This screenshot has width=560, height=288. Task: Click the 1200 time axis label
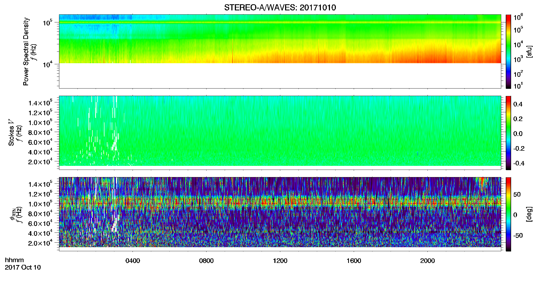(x=280, y=261)
